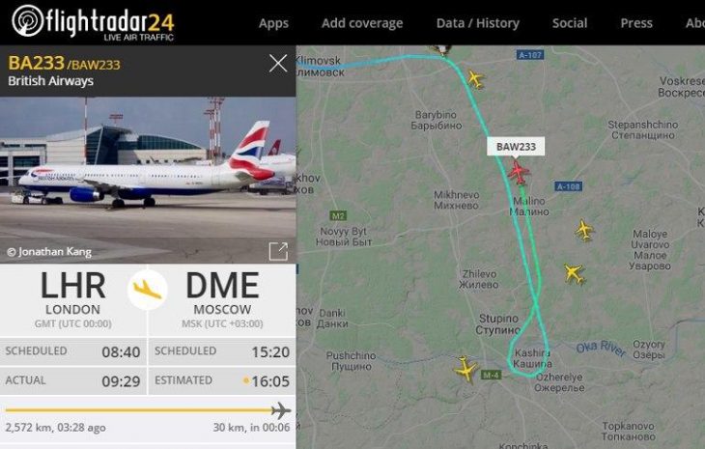Go to Social menu item
Image resolution: width=705 pixels, height=449 pixels.
[569, 23]
